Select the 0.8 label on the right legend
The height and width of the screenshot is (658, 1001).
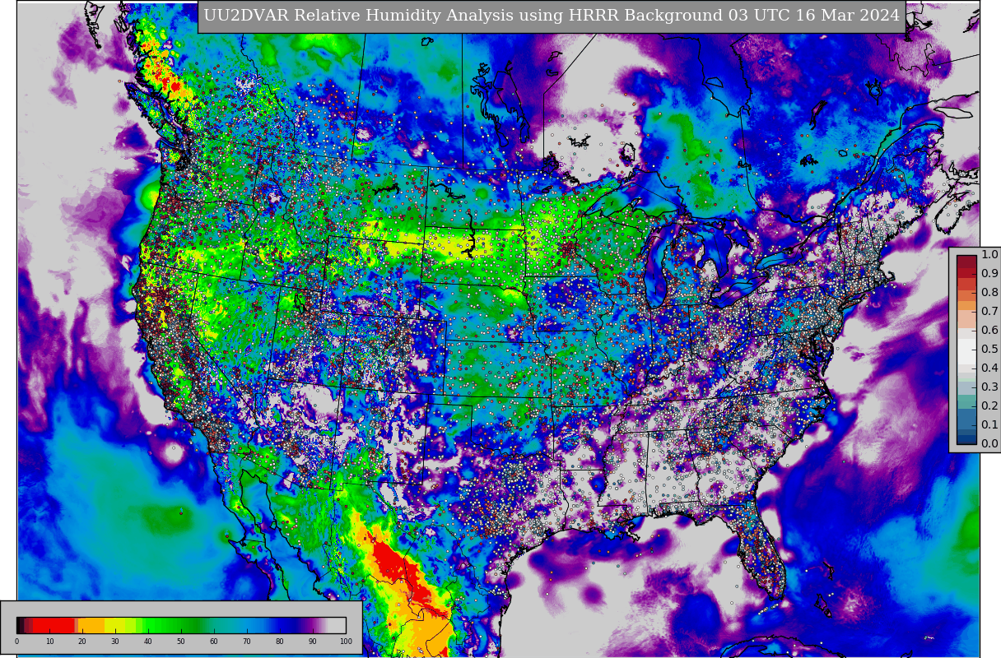(x=989, y=293)
